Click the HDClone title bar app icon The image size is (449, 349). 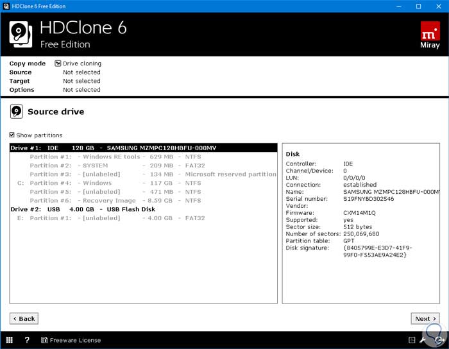pos(6,6)
